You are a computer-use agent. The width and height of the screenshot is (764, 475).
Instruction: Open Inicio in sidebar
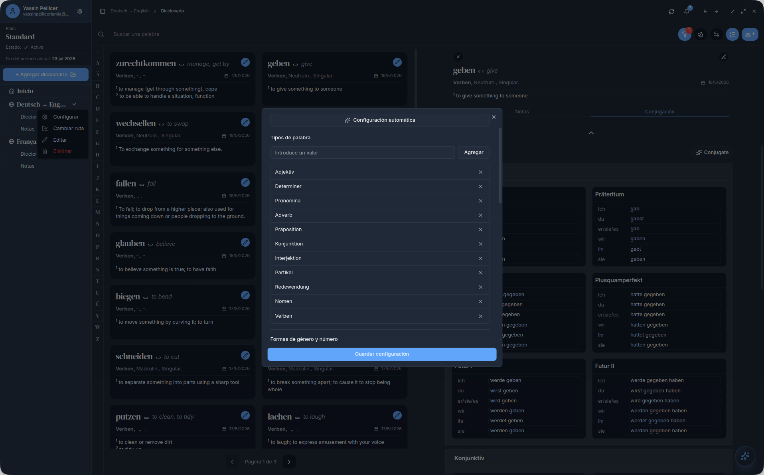(x=25, y=91)
